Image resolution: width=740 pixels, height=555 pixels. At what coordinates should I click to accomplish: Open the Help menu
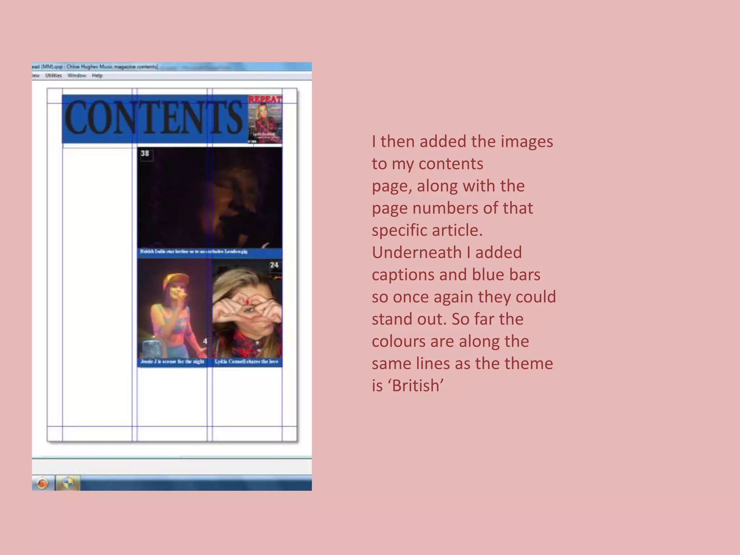97,76
